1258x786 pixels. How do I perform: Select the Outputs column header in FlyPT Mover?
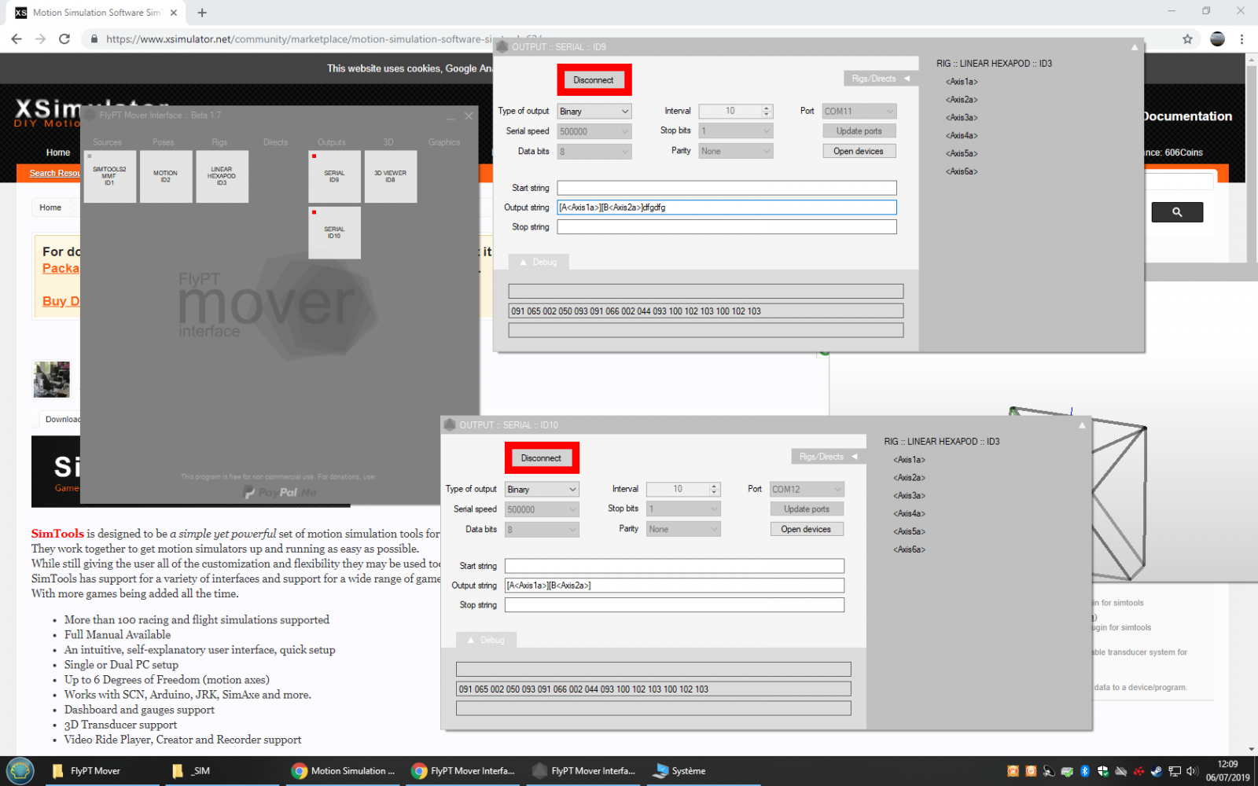coord(332,142)
